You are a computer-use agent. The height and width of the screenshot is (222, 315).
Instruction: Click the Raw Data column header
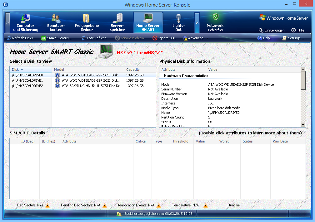click(x=288, y=141)
